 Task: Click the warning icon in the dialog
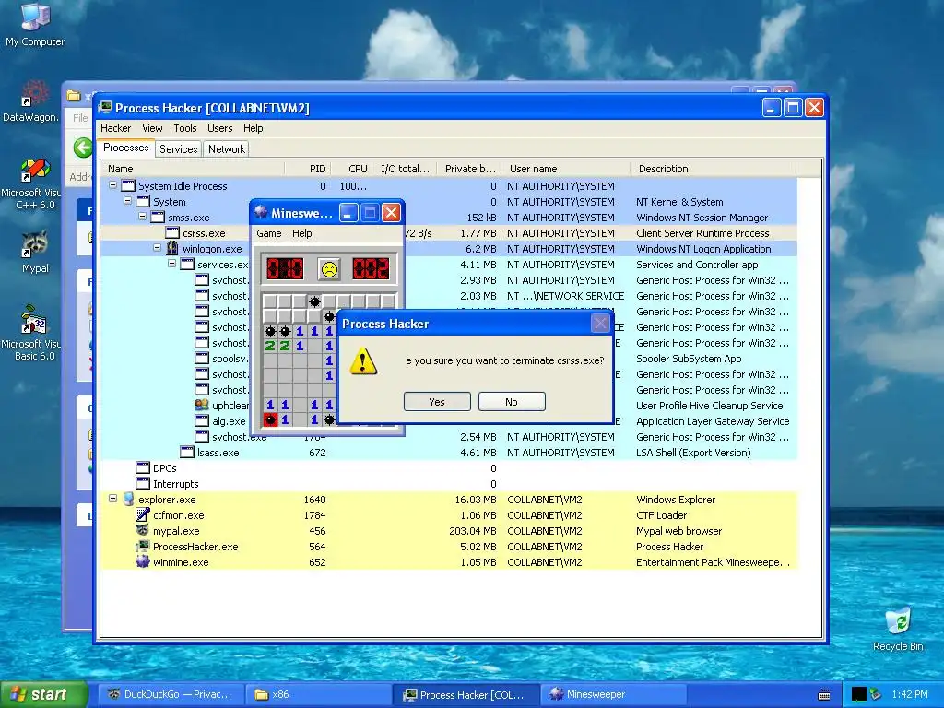pos(363,361)
